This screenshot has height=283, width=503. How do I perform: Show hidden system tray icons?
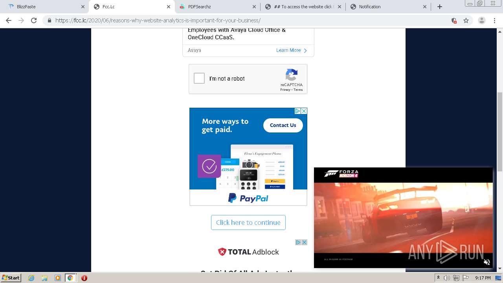click(x=438, y=278)
